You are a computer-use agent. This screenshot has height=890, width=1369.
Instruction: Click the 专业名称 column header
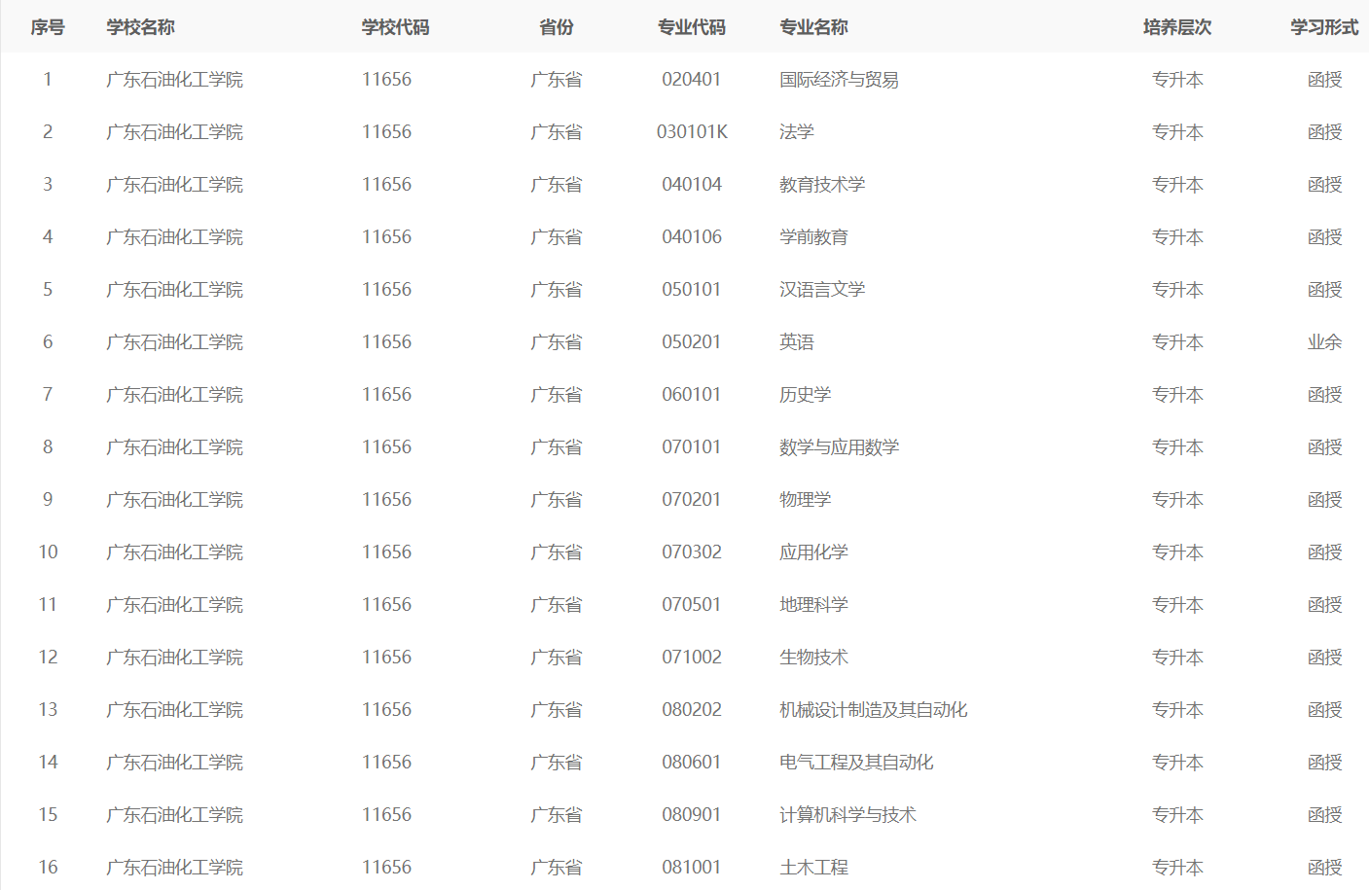point(813,27)
